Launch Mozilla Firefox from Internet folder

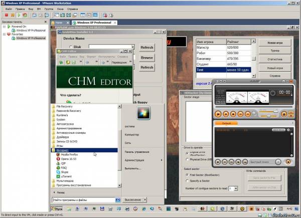[x=69, y=154]
